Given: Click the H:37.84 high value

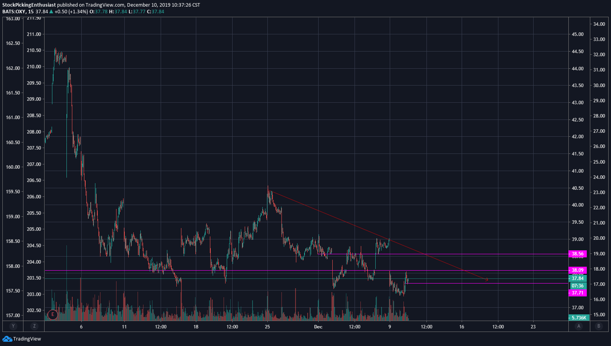Looking at the screenshot, I should (118, 12).
